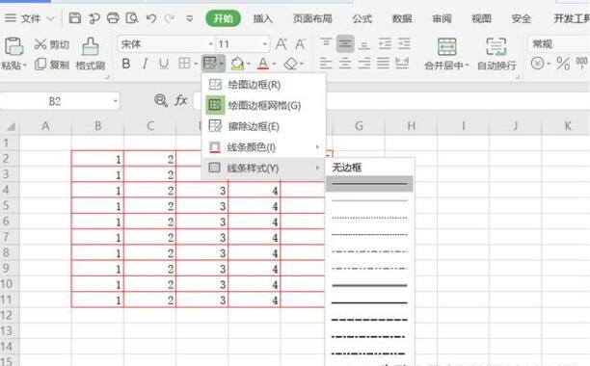
Task: Switch to the 公式 tab
Action: [362, 18]
